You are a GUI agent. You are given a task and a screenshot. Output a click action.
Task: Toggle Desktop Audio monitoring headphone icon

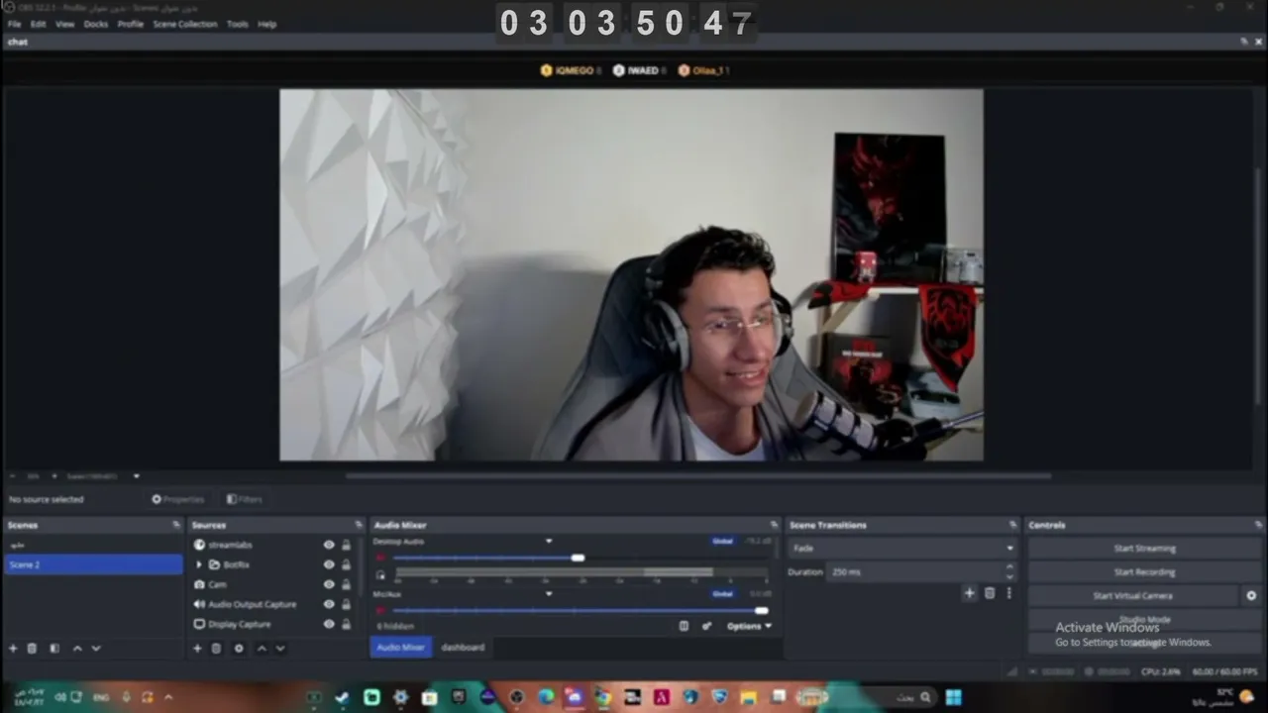point(380,574)
